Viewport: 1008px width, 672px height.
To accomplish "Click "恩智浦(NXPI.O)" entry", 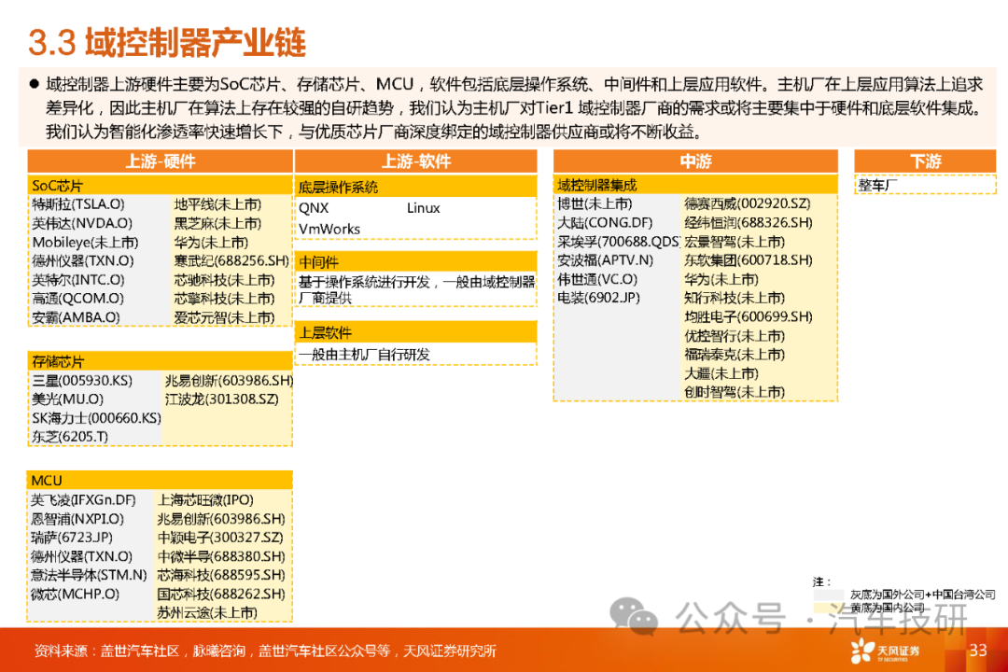I will coord(77,519).
